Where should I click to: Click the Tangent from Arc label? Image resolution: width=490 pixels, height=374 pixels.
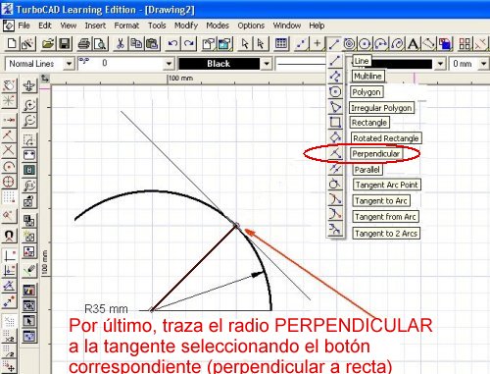pos(385,217)
